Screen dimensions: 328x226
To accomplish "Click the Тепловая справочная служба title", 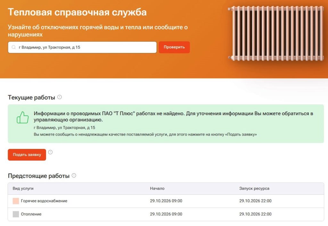I will tap(77, 12).
